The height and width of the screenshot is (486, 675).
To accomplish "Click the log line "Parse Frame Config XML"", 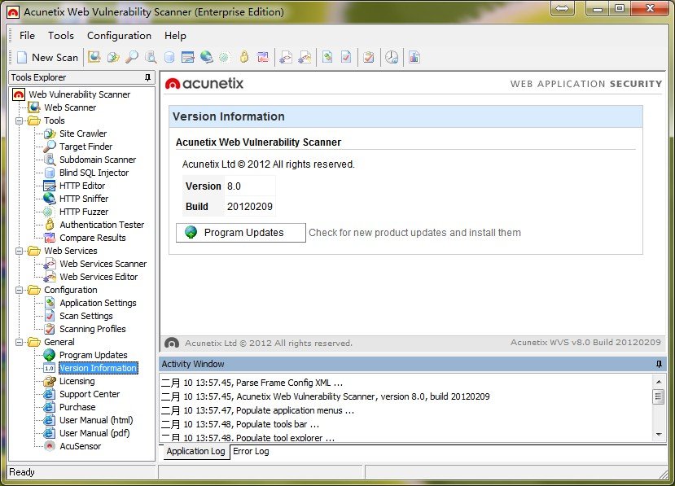I will (252, 383).
